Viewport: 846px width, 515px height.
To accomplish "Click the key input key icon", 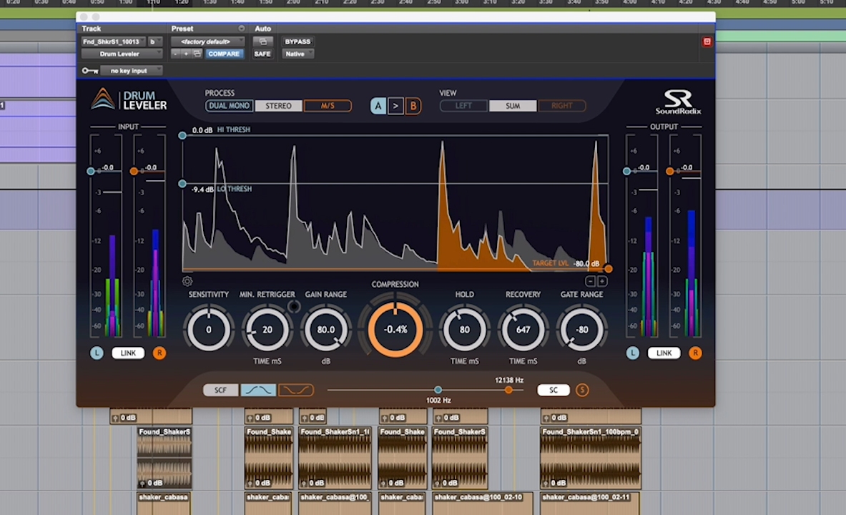I will coord(89,71).
